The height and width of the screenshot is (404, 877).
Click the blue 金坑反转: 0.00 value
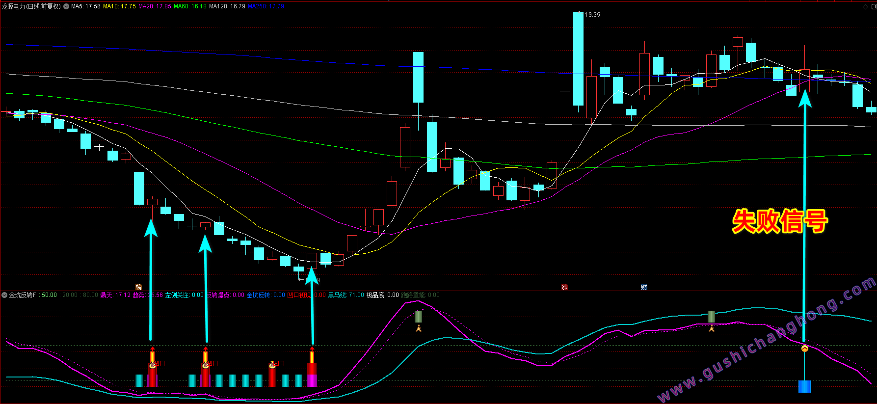tap(266, 295)
